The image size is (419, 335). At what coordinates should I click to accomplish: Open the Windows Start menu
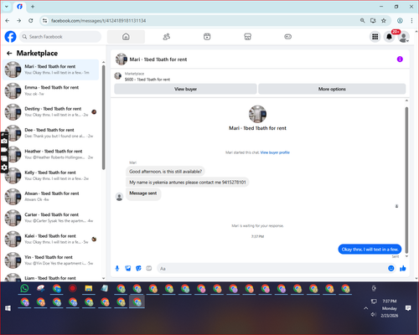(8, 308)
